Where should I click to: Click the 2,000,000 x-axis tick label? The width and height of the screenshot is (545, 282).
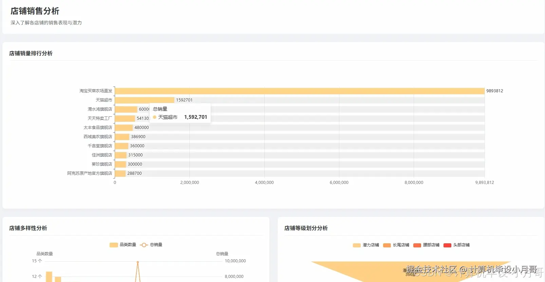click(x=190, y=183)
